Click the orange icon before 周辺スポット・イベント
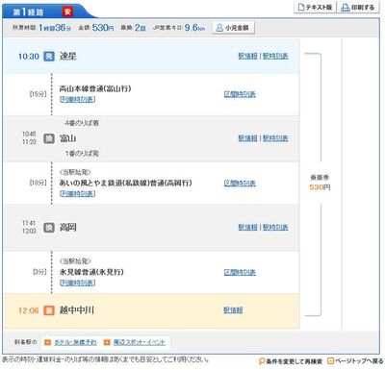385x370 pixels. [107, 342]
